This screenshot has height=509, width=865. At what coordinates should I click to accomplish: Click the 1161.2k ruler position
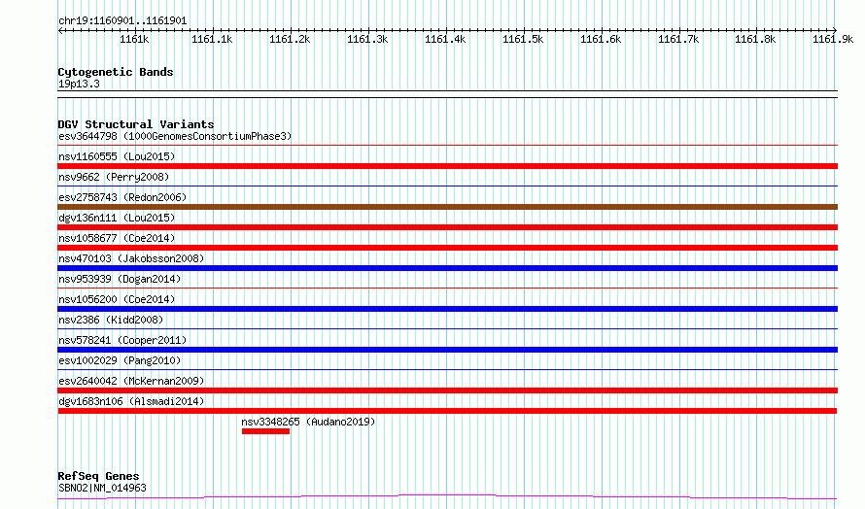290,39
